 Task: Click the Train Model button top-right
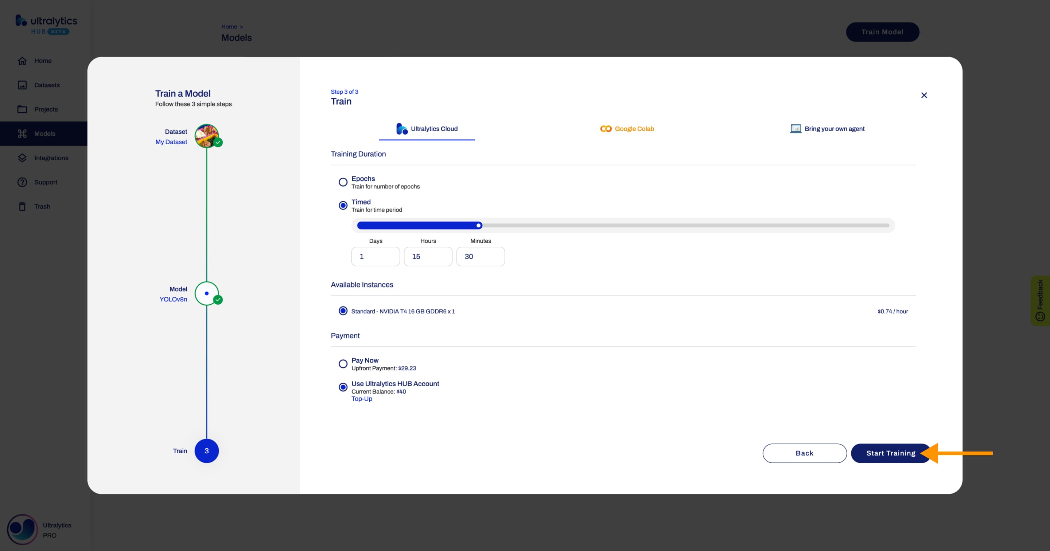click(882, 32)
